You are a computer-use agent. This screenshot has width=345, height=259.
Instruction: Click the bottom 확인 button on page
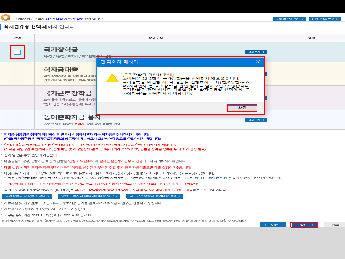[x=304, y=225]
